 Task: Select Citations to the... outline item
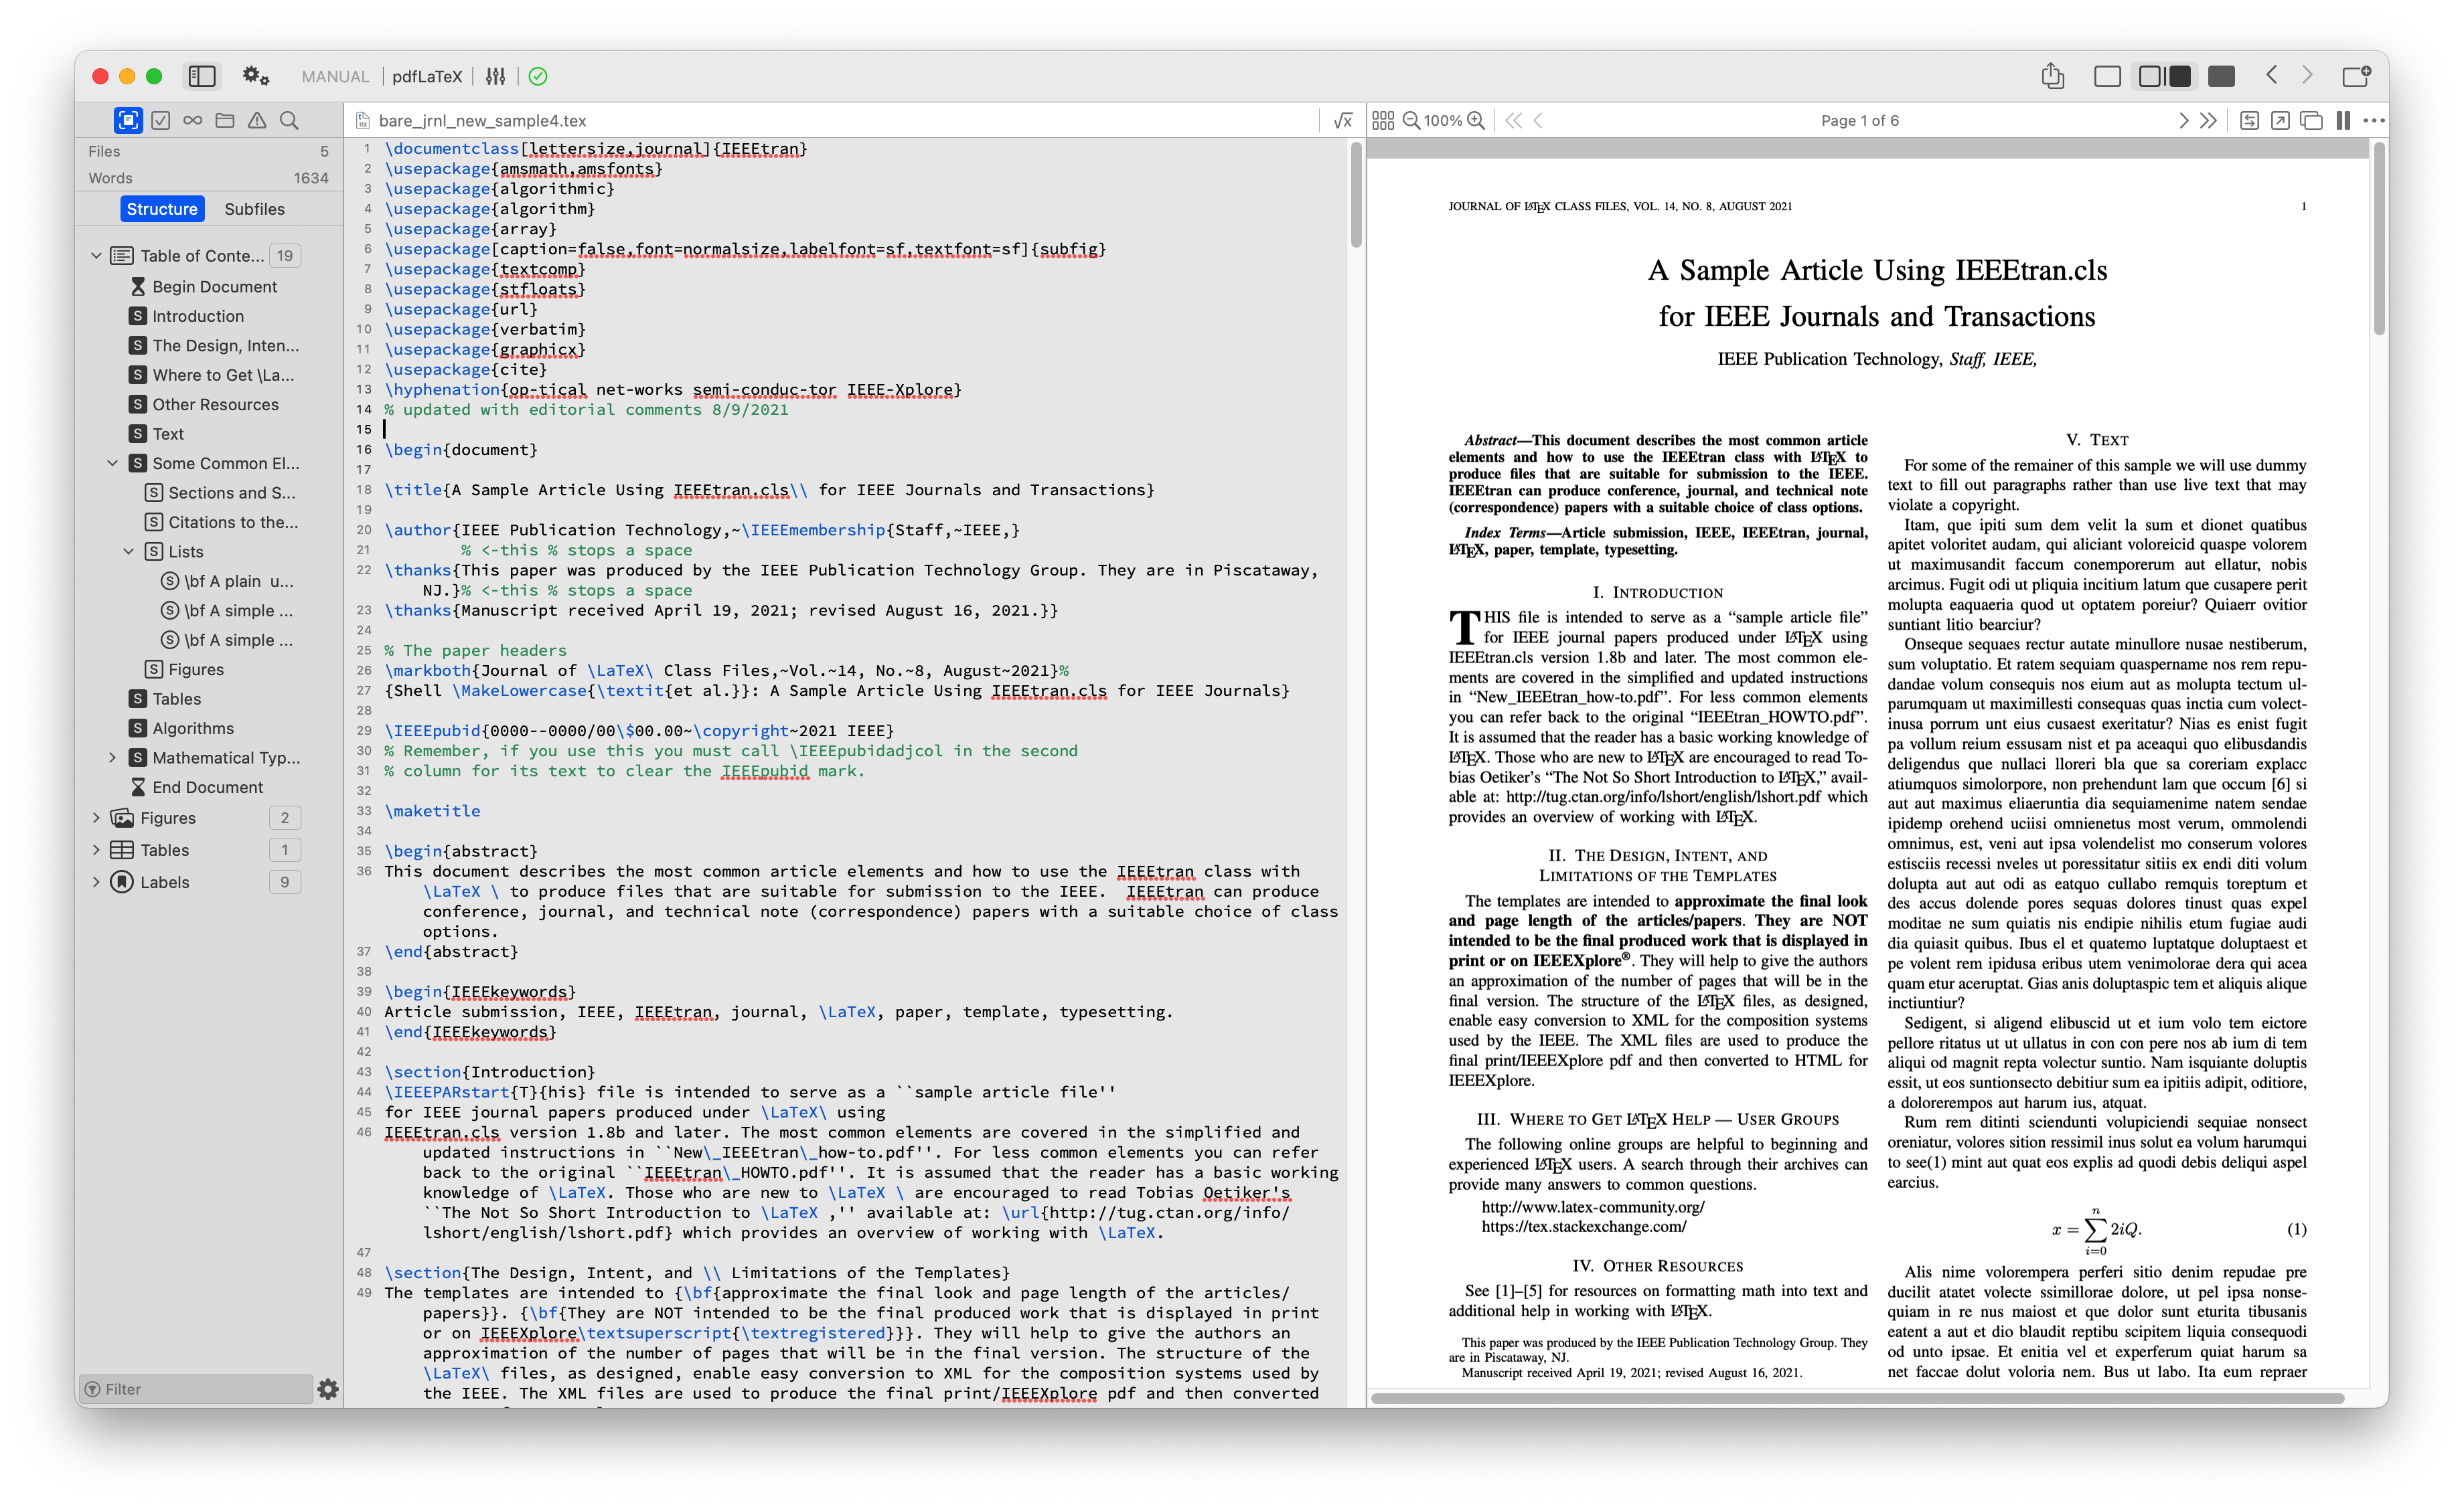tap(233, 522)
